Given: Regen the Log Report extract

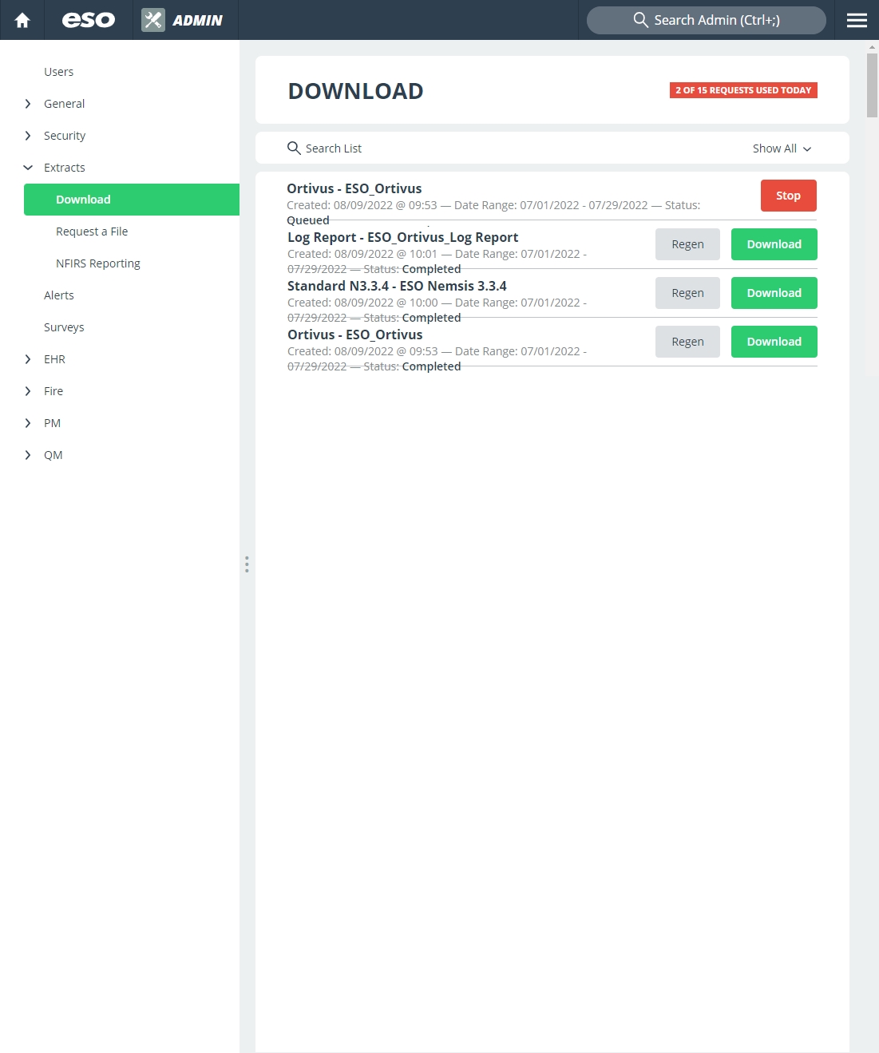Looking at the screenshot, I should pyautogui.click(x=687, y=244).
